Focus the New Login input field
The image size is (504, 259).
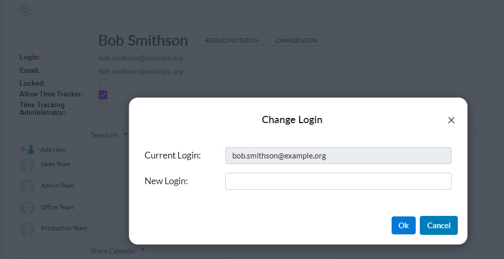point(338,181)
